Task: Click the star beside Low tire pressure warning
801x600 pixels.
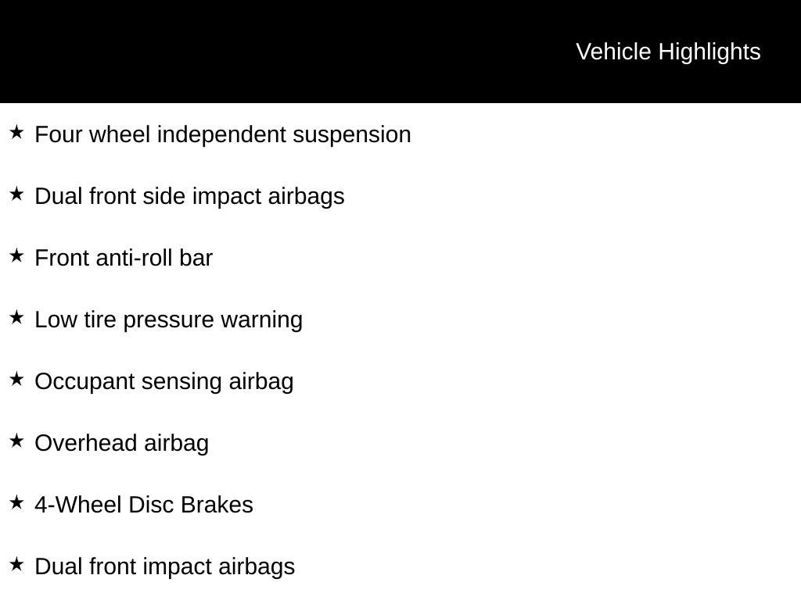Action: [x=16, y=318]
